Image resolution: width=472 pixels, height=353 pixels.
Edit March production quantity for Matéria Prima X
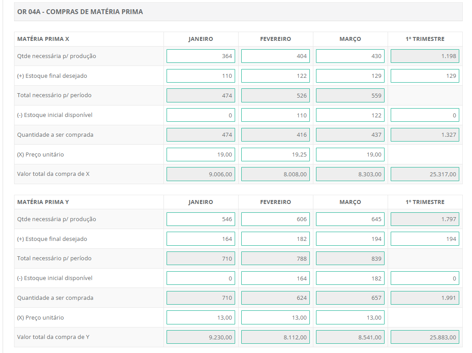tap(350, 56)
